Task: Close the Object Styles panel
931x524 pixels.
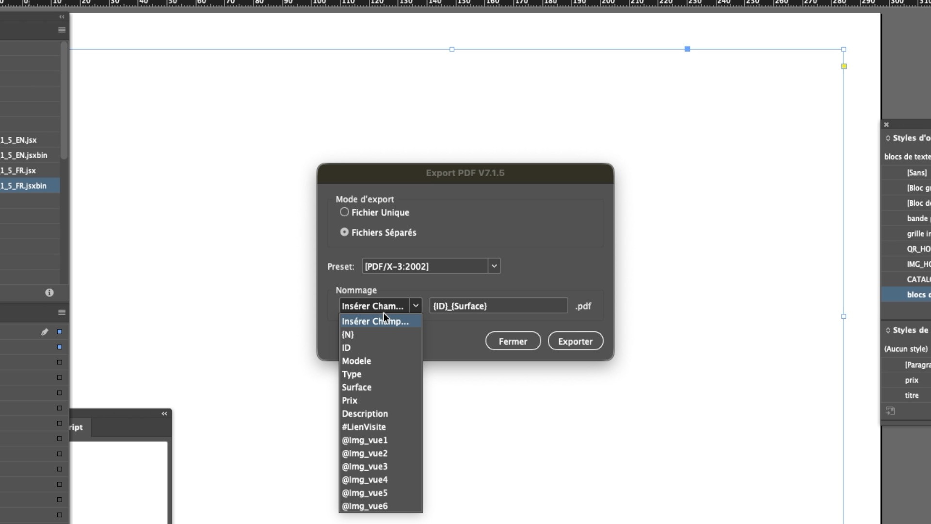Action: pos(886,125)
